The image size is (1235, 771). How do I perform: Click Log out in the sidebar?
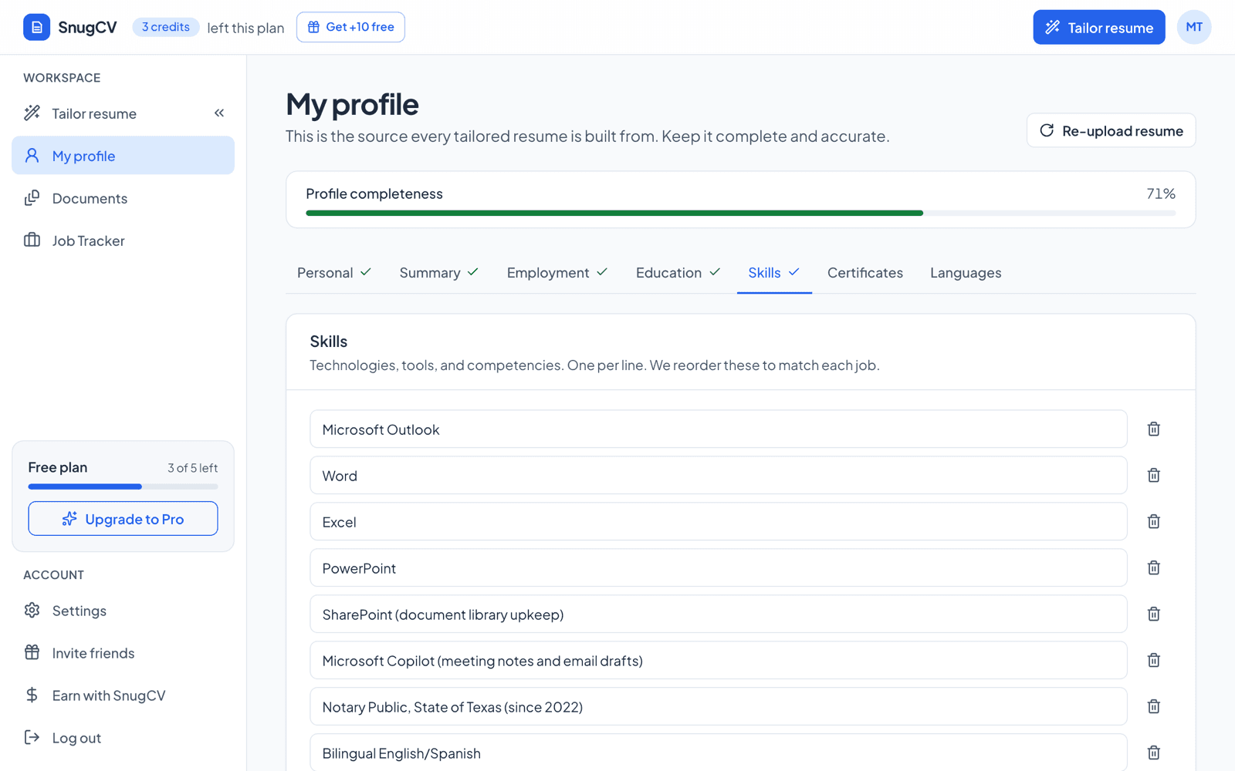click(x=123, y=738)
